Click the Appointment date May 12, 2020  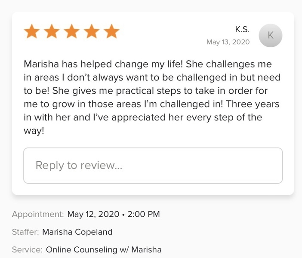93,214
